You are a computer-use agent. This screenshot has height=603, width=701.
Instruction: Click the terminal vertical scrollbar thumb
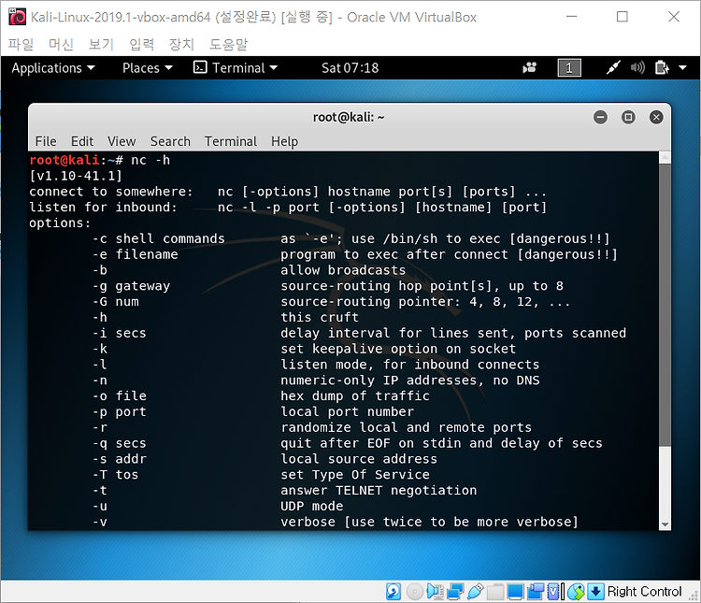click(x=665, y=305)
